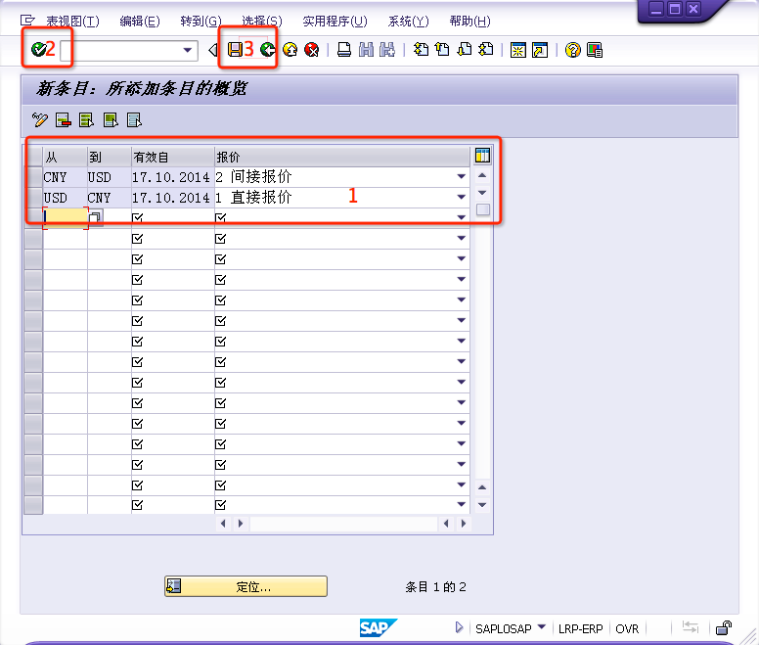
Task: Click the Select All icon
Action: pyautogui.click(x=86, y=119)
